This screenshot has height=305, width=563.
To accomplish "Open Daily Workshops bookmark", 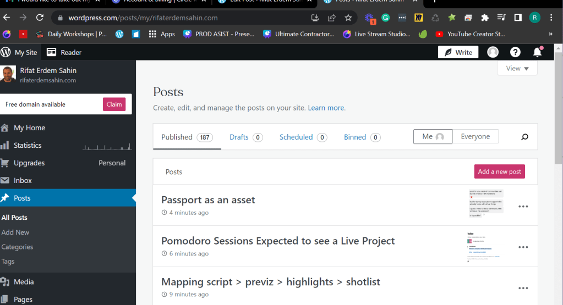I will click(x=72, y=34).
